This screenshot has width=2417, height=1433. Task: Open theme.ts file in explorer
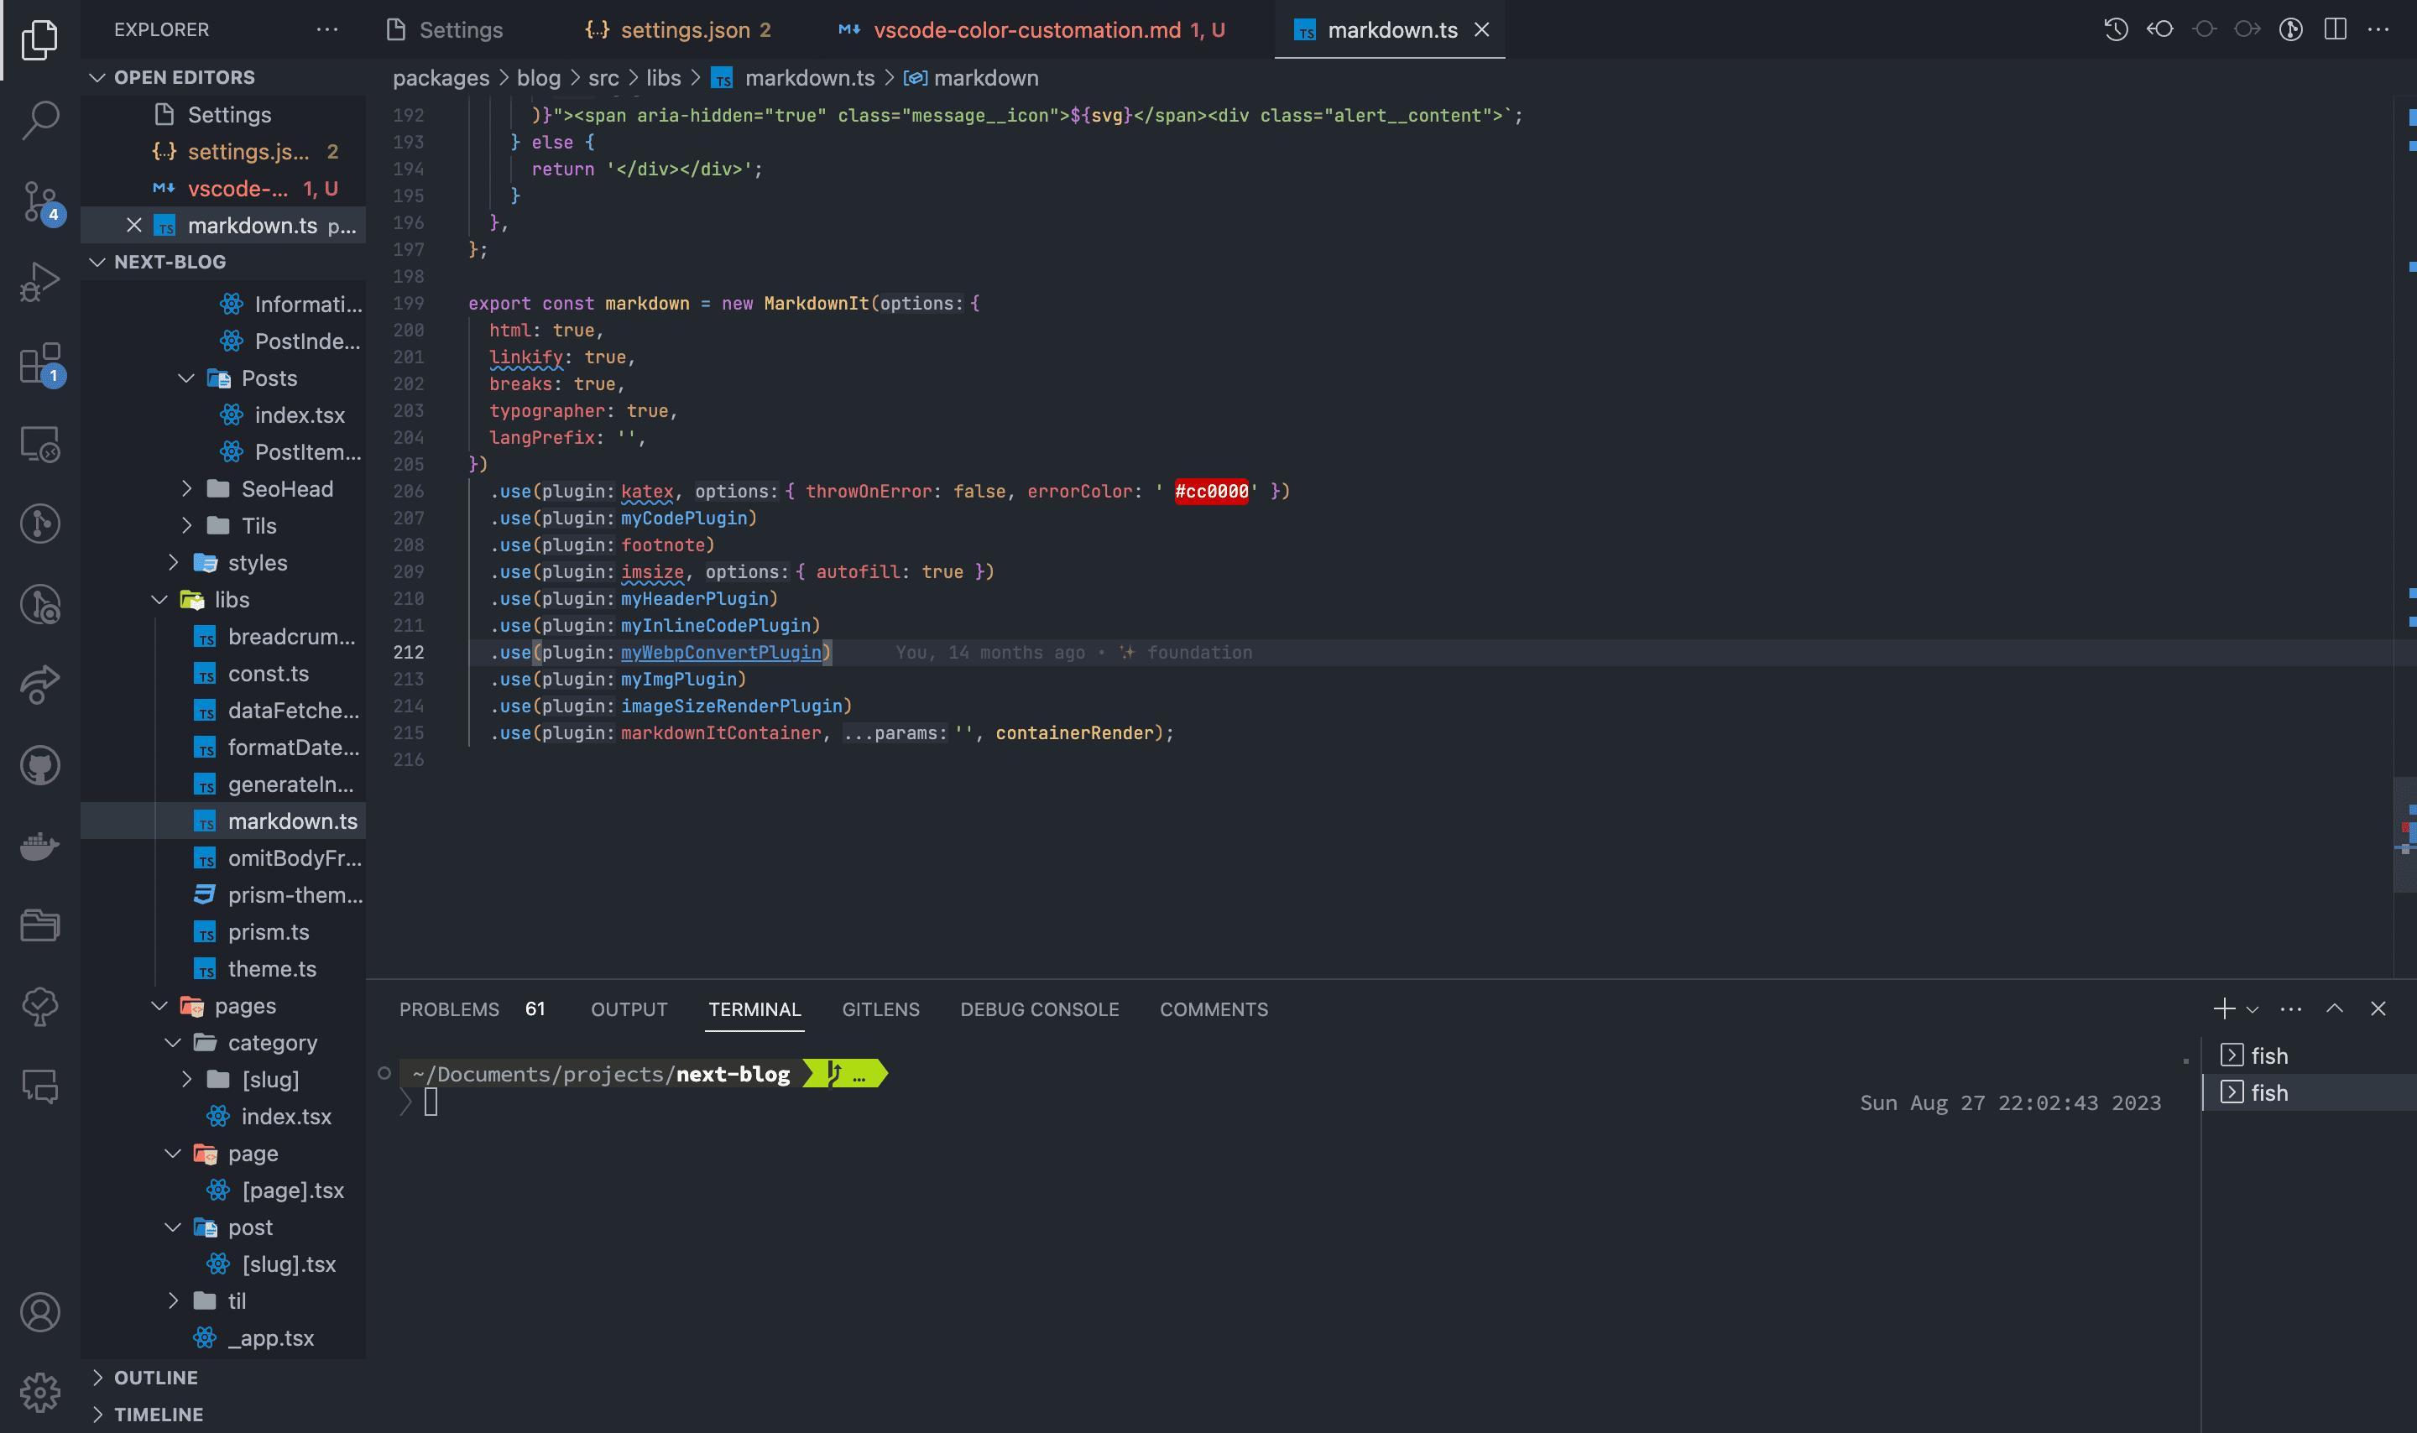[x=271, y=968]
